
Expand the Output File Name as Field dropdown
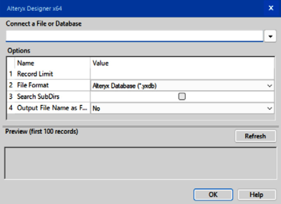(182, 108)
